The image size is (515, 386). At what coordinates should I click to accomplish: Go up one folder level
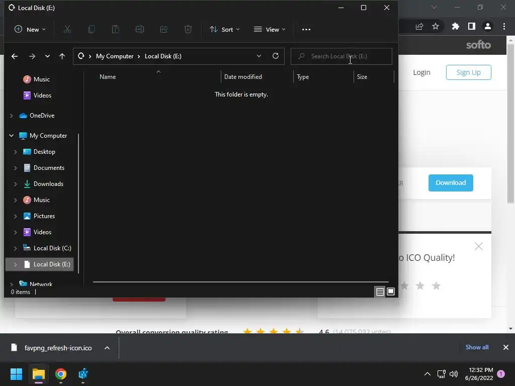(x=62, y=56)
